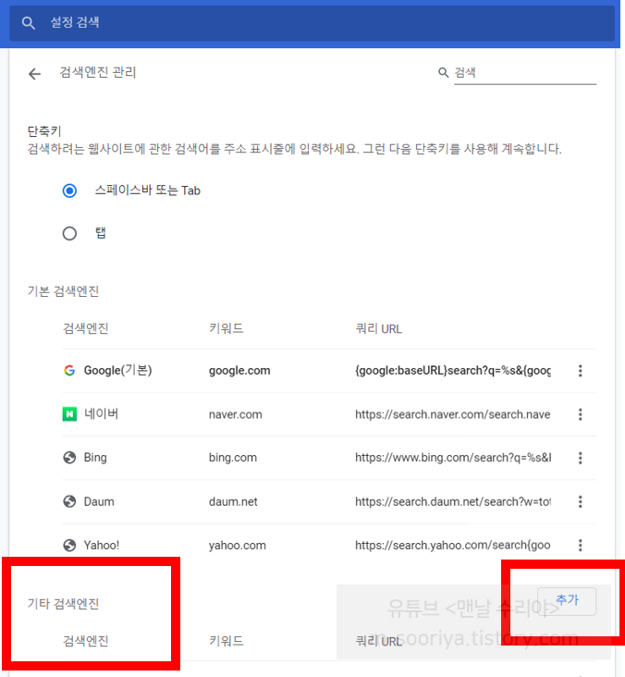Image resolution: width=625 pixels, height=677 pixels.
Task: Click the green Naver N icon
Action: tap(69, 414)
